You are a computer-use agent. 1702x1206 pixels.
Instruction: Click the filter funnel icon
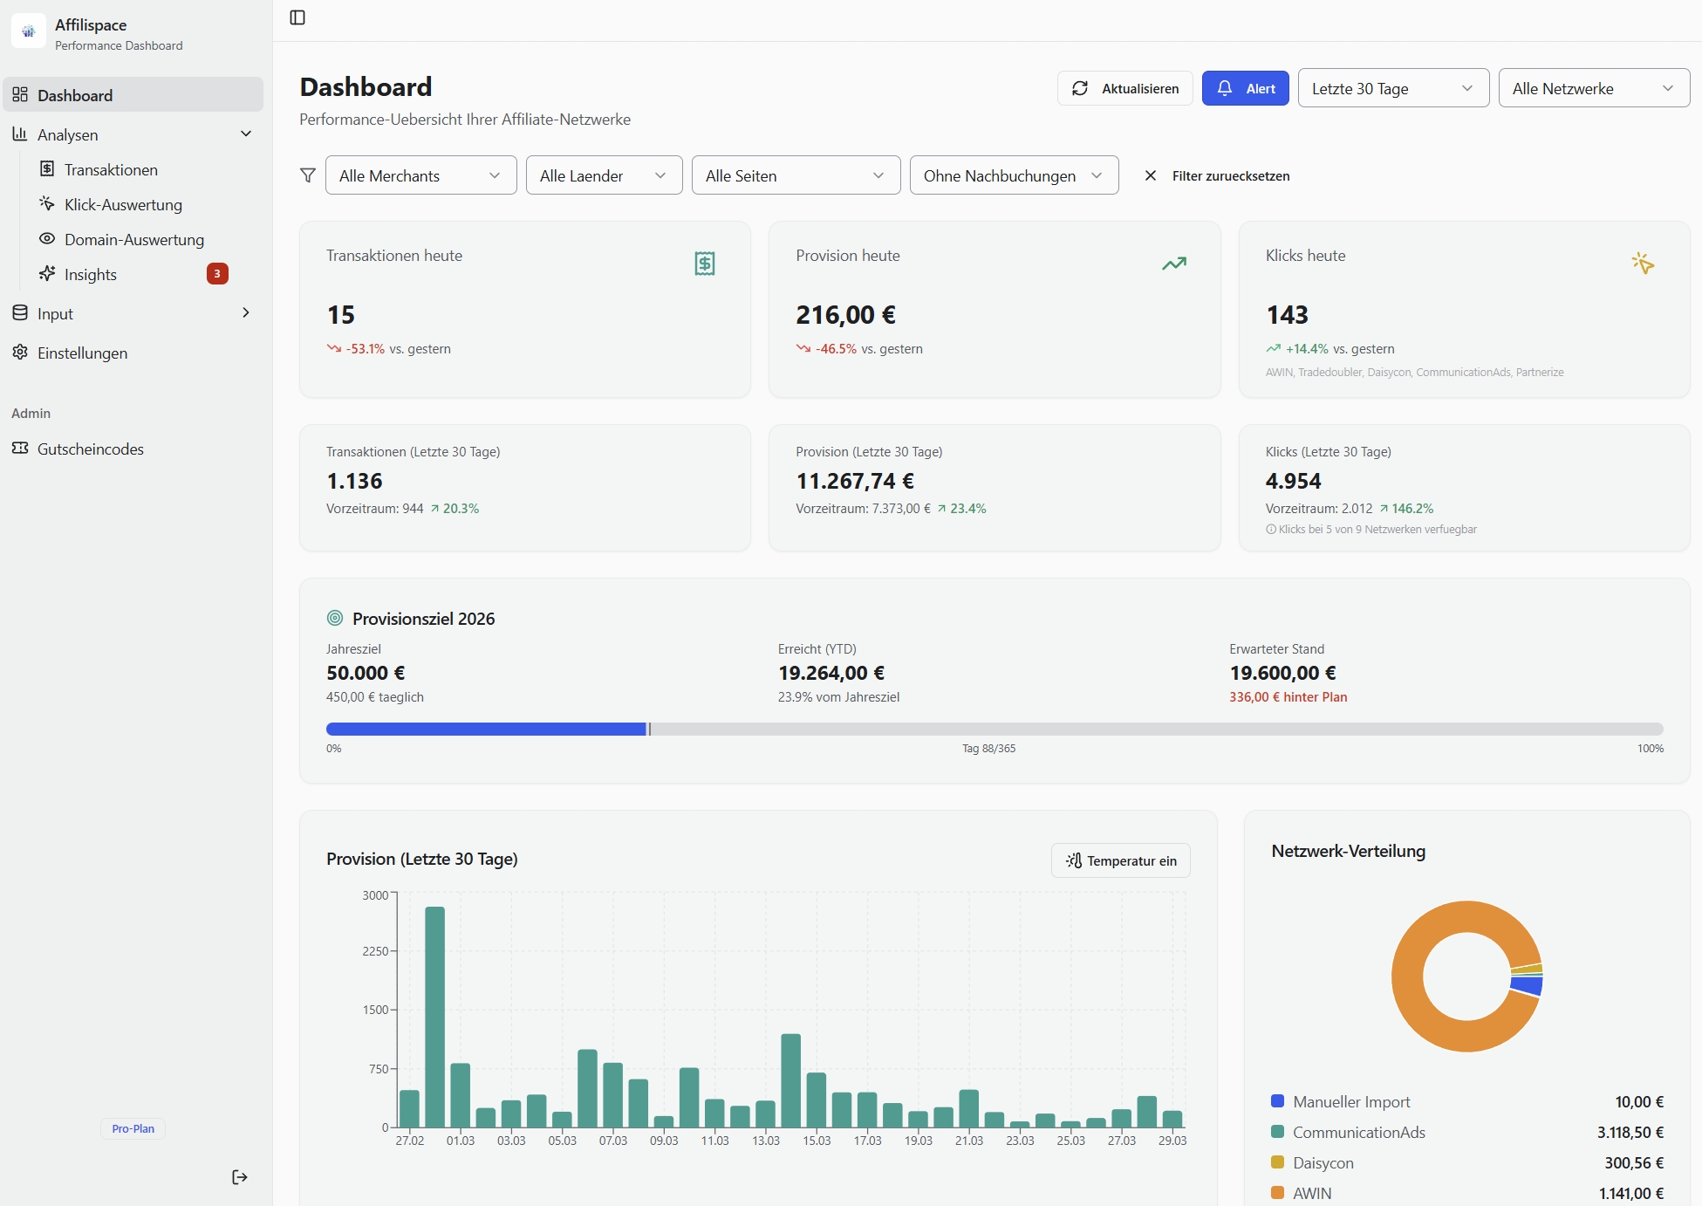308,175
